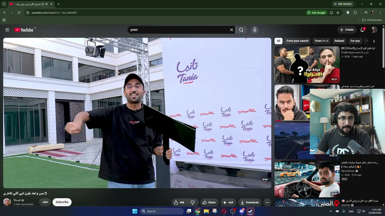This screenshot has height=216, width=385.
Task: Select the From your search chip
Action: pyautogui.click(x=297, y=41)
